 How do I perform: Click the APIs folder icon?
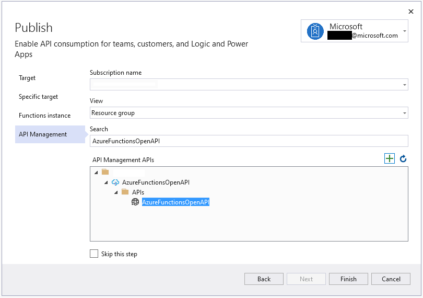(x=125, y=192)
